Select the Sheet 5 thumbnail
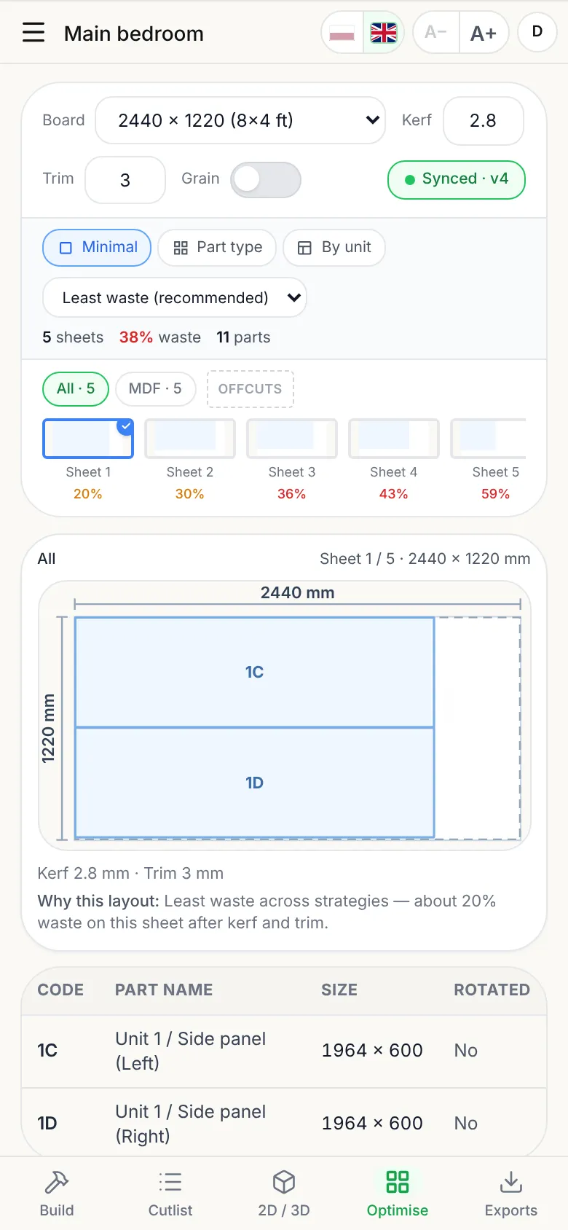This screenshot has width=568, height=1230. pos(489,439)
